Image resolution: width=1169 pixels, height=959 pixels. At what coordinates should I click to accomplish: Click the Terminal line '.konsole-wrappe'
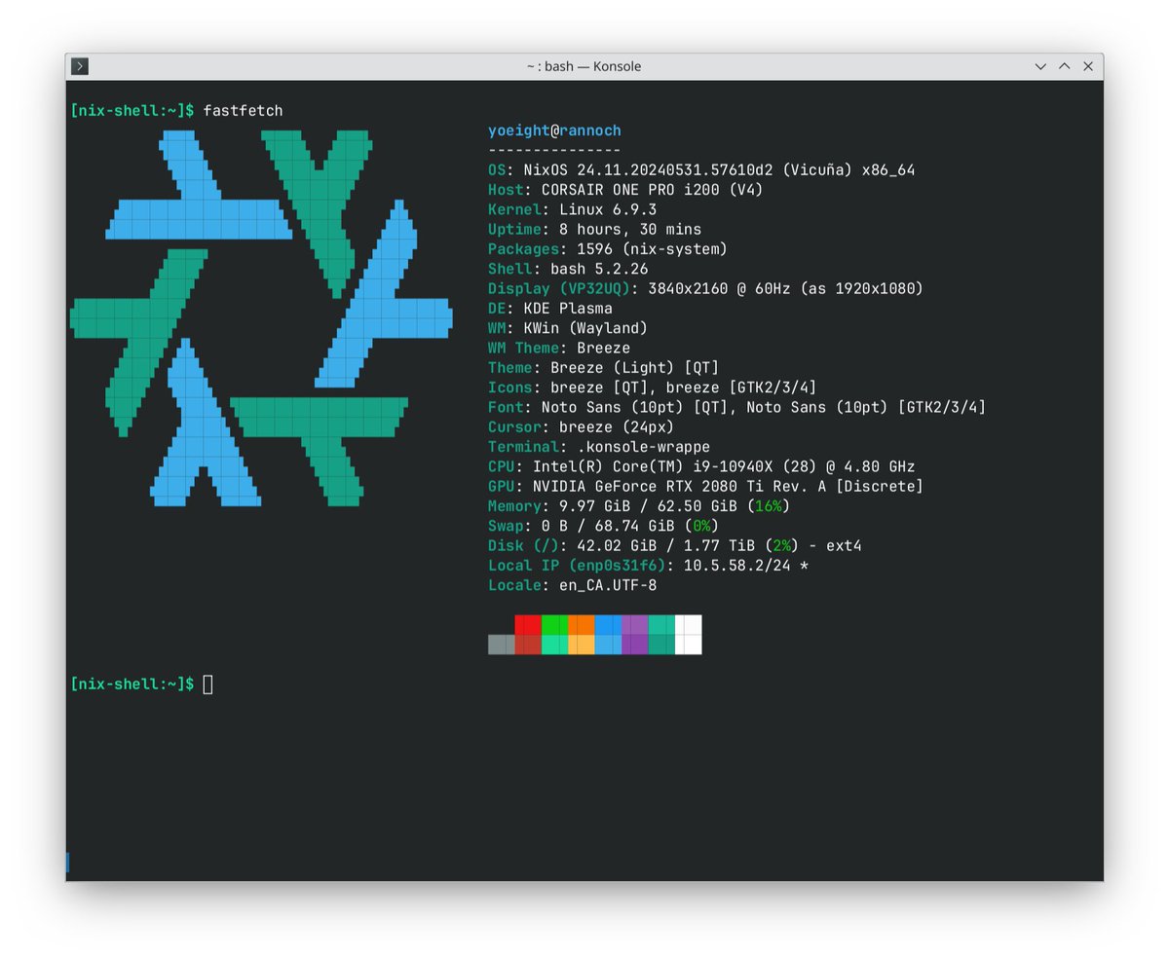(599, 447)
